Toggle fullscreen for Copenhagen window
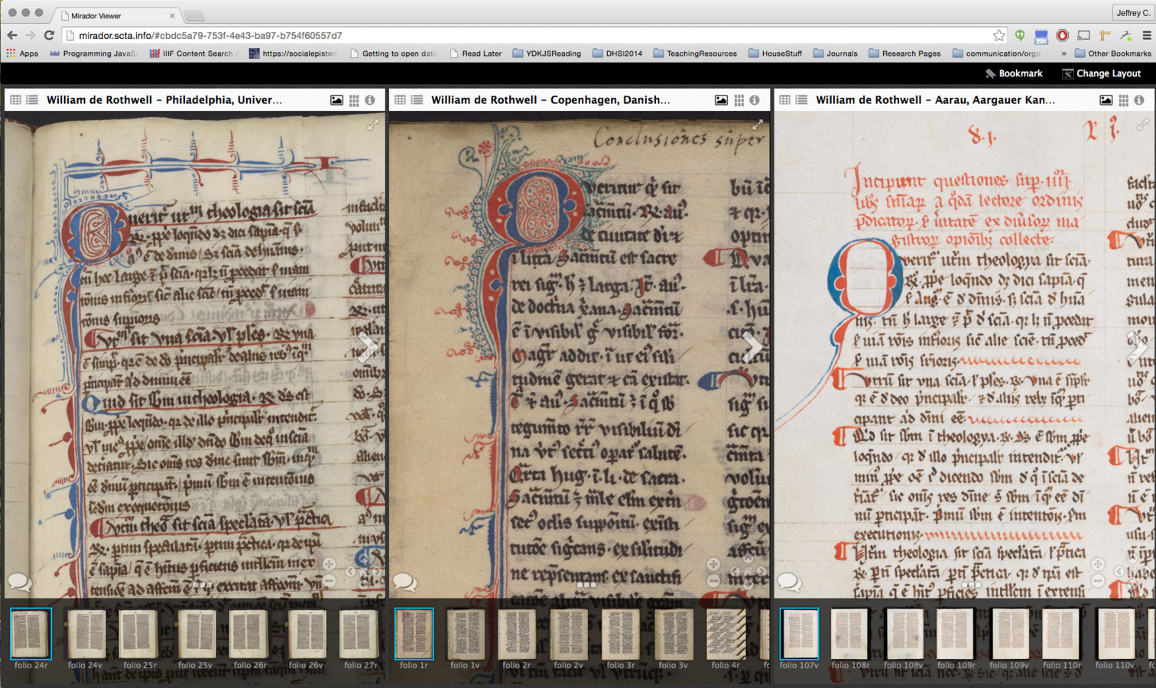The width and height of the screenshot is (1156, 688). (x=758, y=125)
